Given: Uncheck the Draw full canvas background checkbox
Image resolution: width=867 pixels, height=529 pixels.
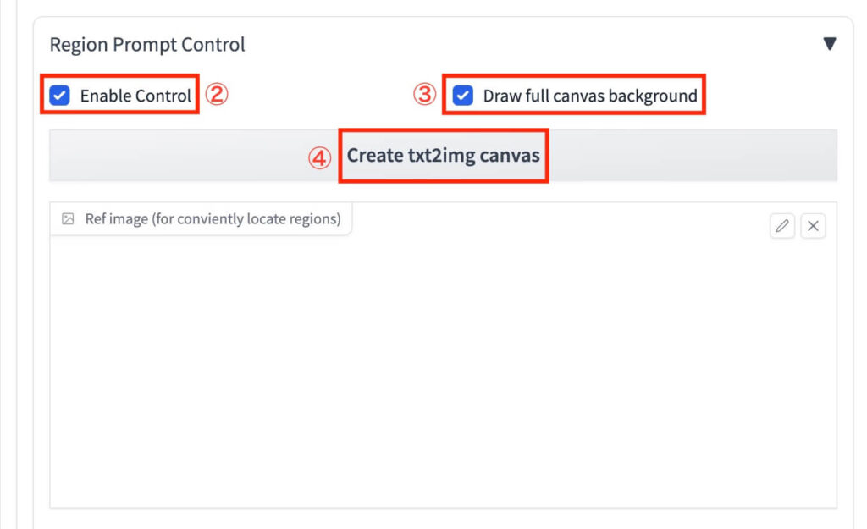Looking at the screenshot, I should point(463,96).
